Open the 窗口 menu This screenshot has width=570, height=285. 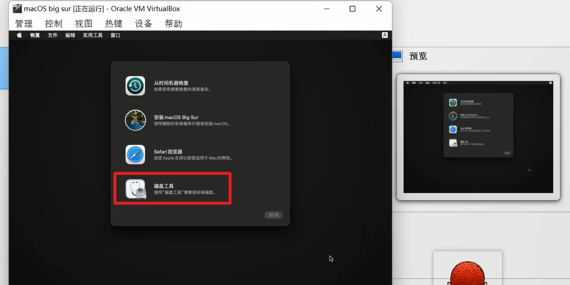click(x=115, y=35)
